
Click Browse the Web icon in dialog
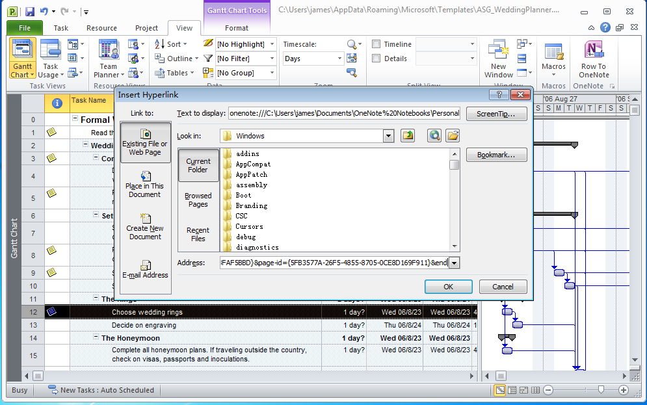(434, 136)
